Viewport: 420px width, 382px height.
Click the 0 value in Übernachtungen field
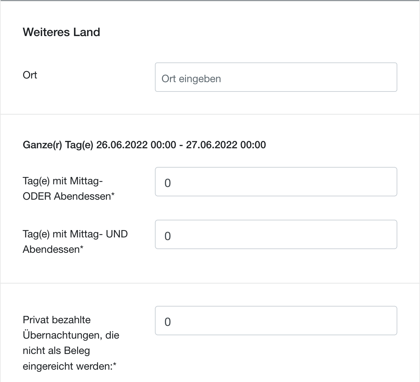[x=168, y=322]
